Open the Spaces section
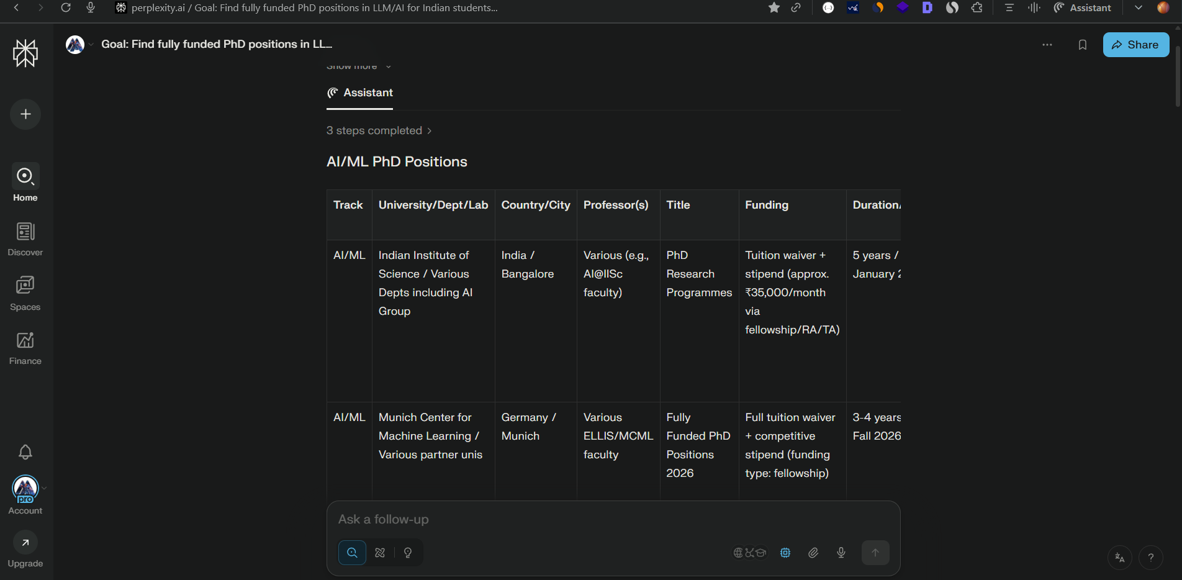The image size is (1182, 580). [x=25, y=292]
